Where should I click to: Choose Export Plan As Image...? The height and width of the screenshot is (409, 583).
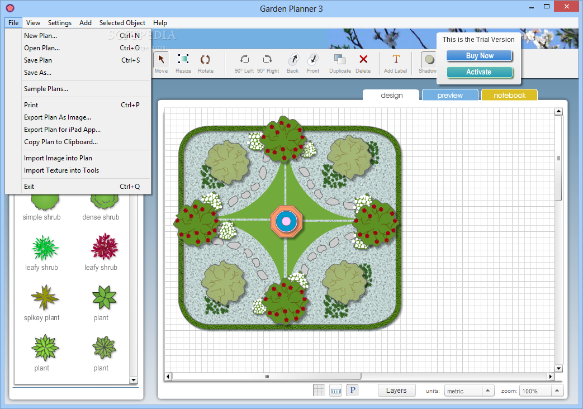coord(78,117)
